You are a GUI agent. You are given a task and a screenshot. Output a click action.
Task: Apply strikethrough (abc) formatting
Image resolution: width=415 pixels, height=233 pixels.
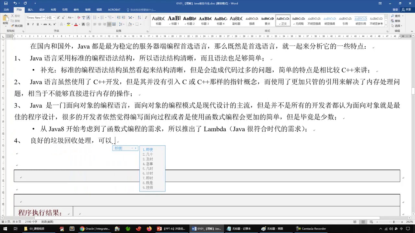click(45, 24)
